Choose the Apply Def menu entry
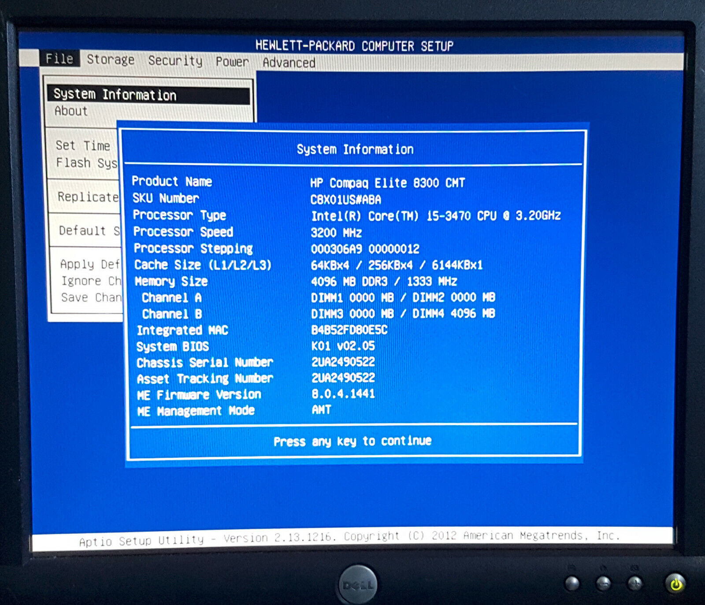Image resolution: width=705 pixels, height=605 pixels. (90, 264)
